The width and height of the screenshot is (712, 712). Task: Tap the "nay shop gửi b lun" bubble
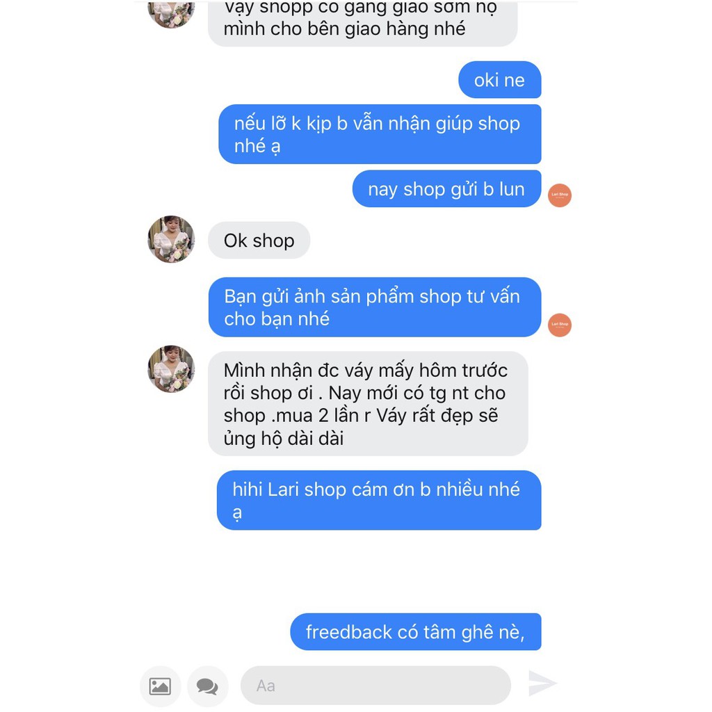[446, 189]
